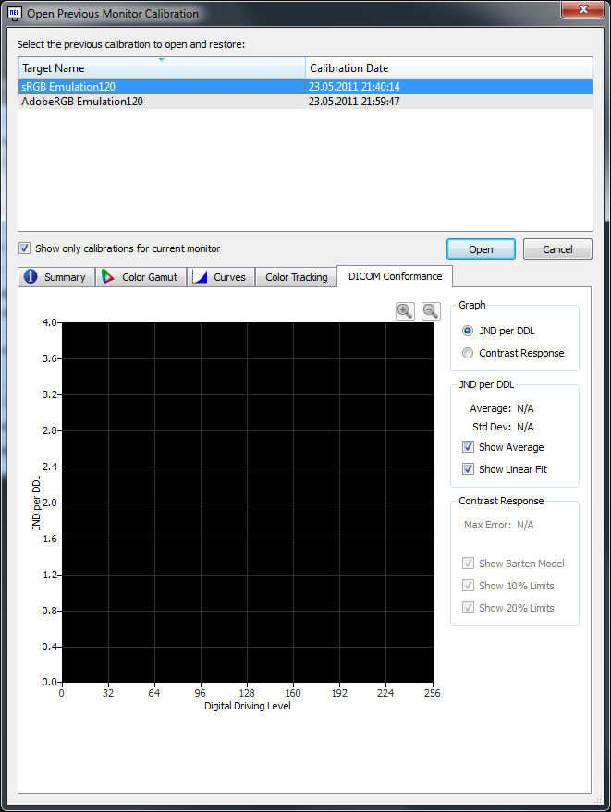Click the Summary tab info icon
The width and height of the screenshot is (611, 812).
click(x=31, y=277)
